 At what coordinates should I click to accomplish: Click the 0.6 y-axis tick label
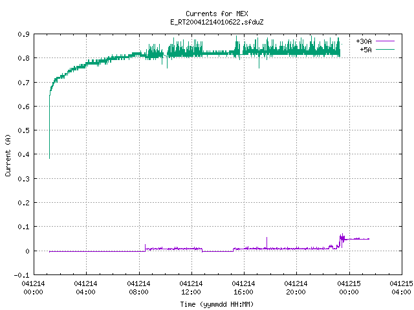pyautogui.click(x=24, y=107)
